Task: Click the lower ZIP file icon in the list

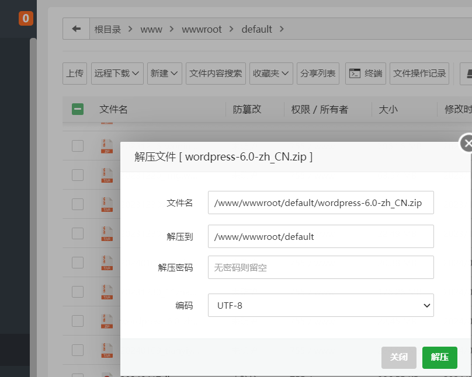Action: coord(107,321)
